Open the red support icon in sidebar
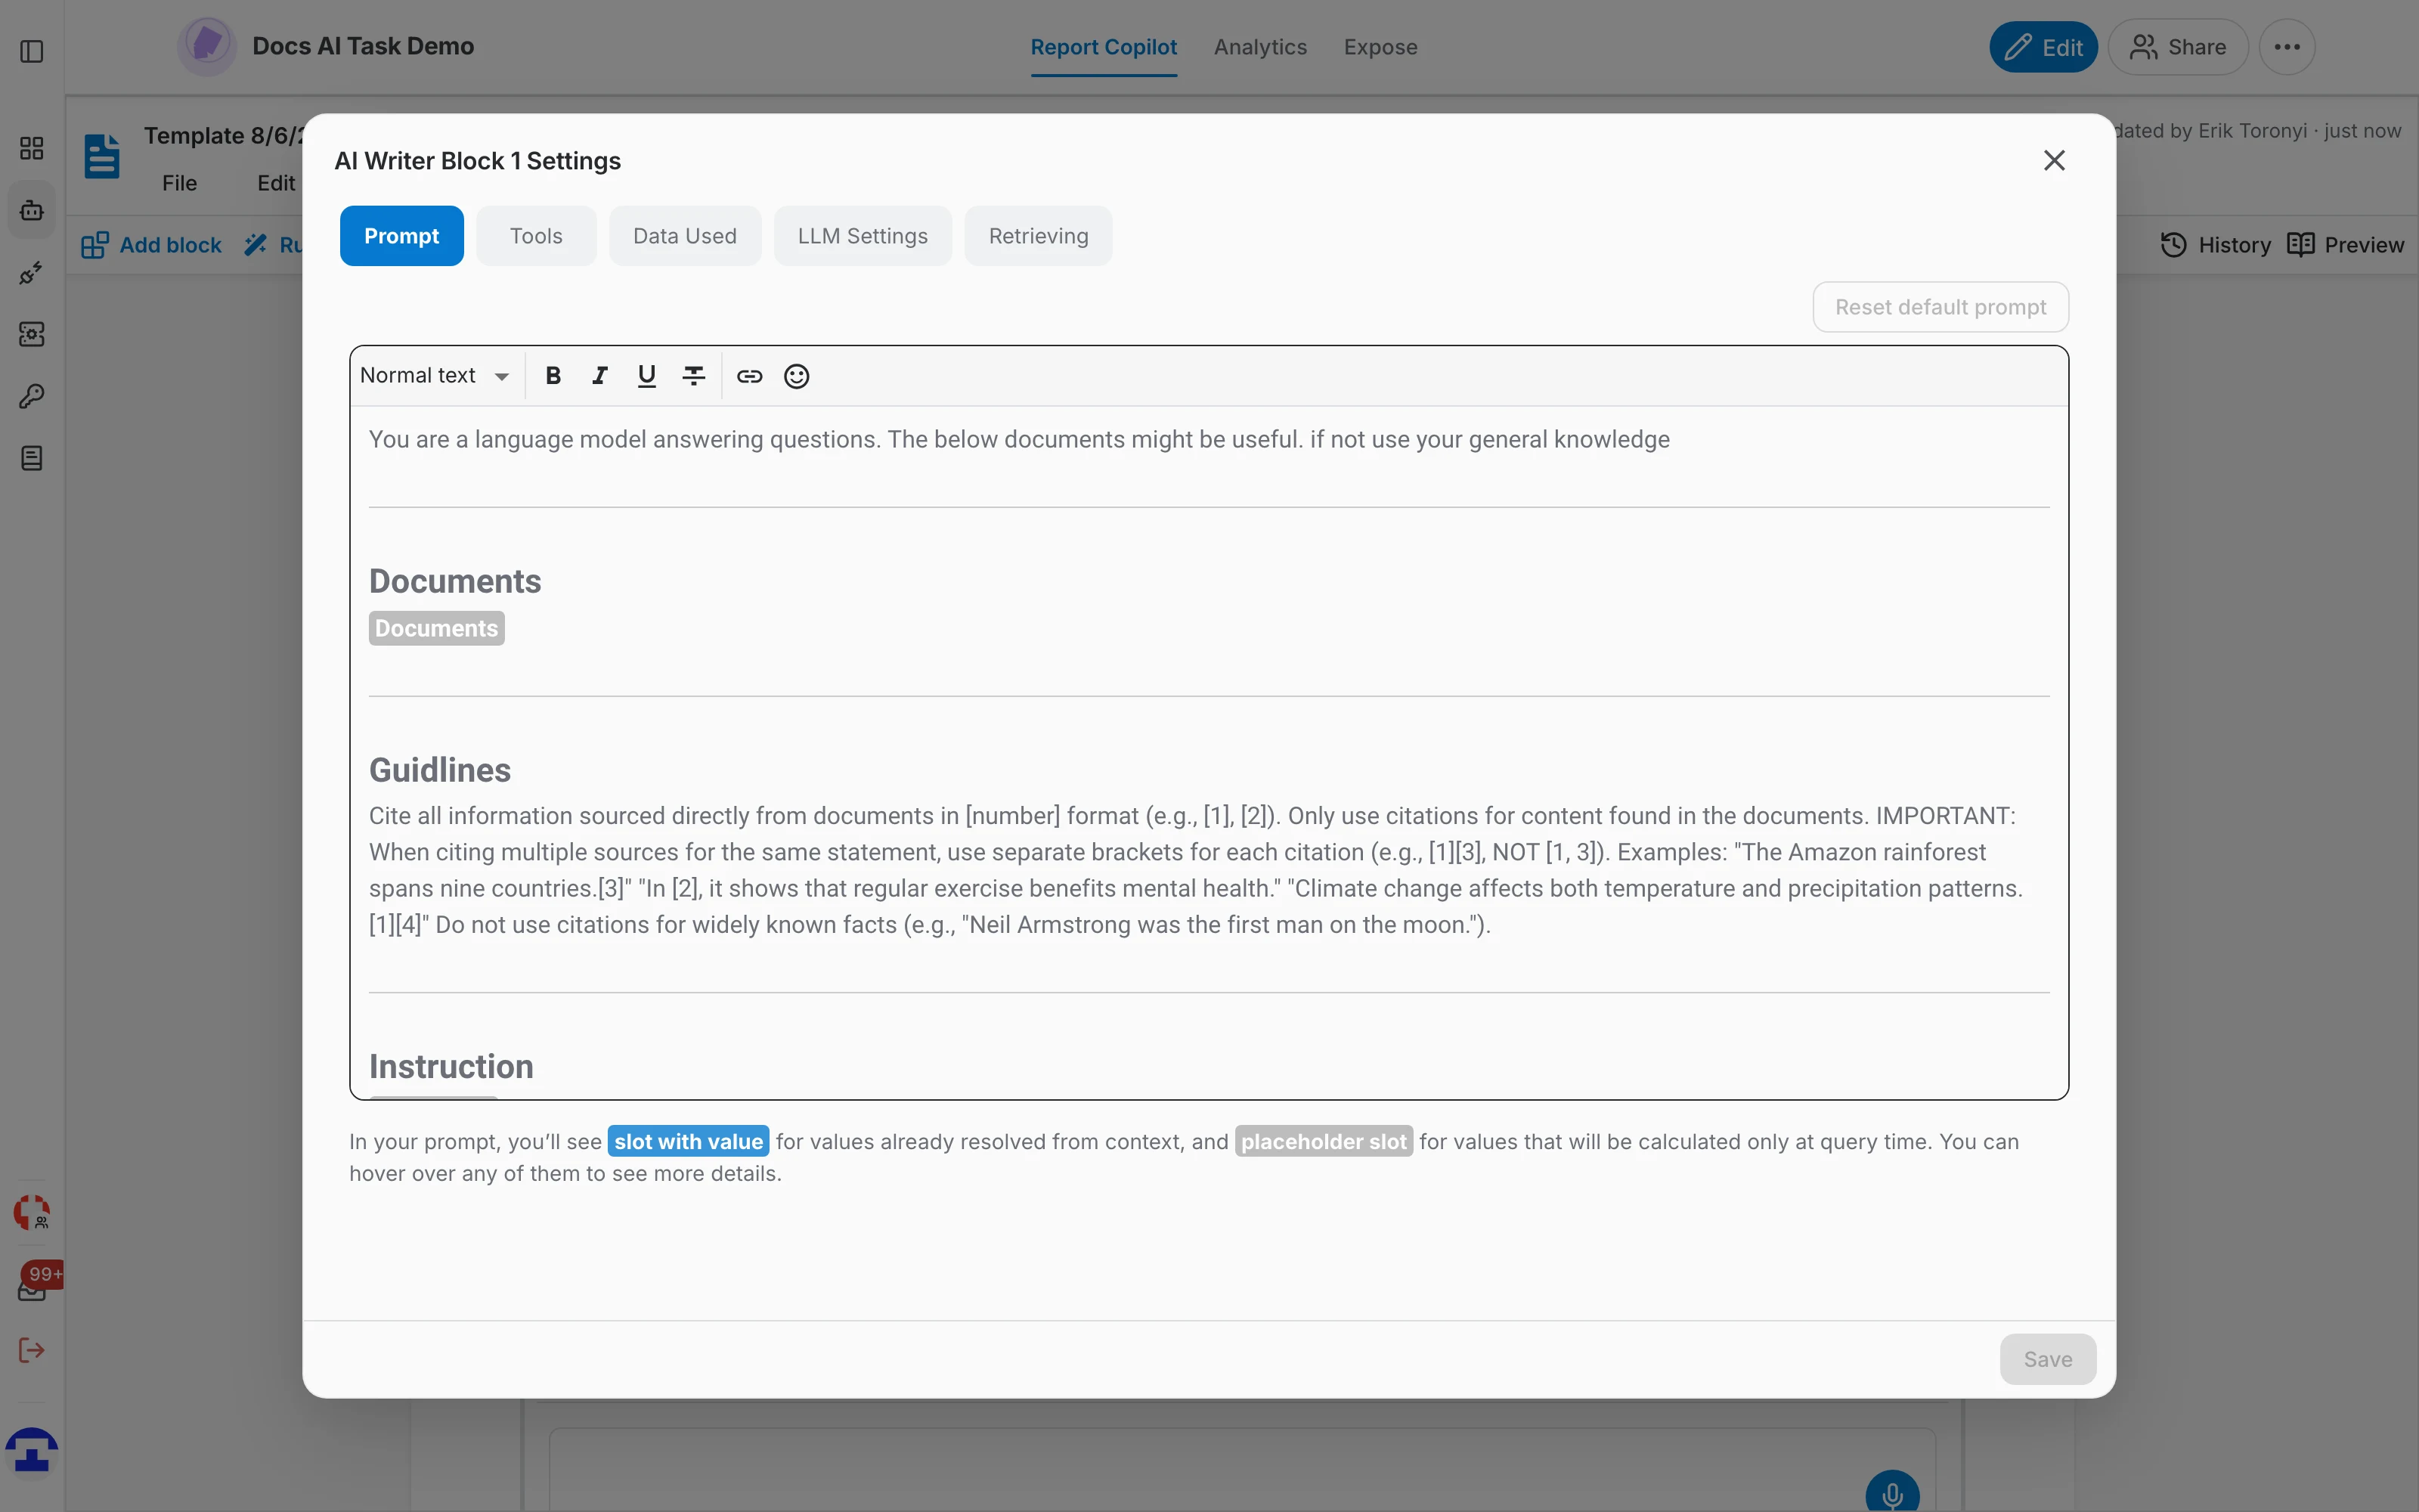 pyautogui.click(x=32, y=1212)
